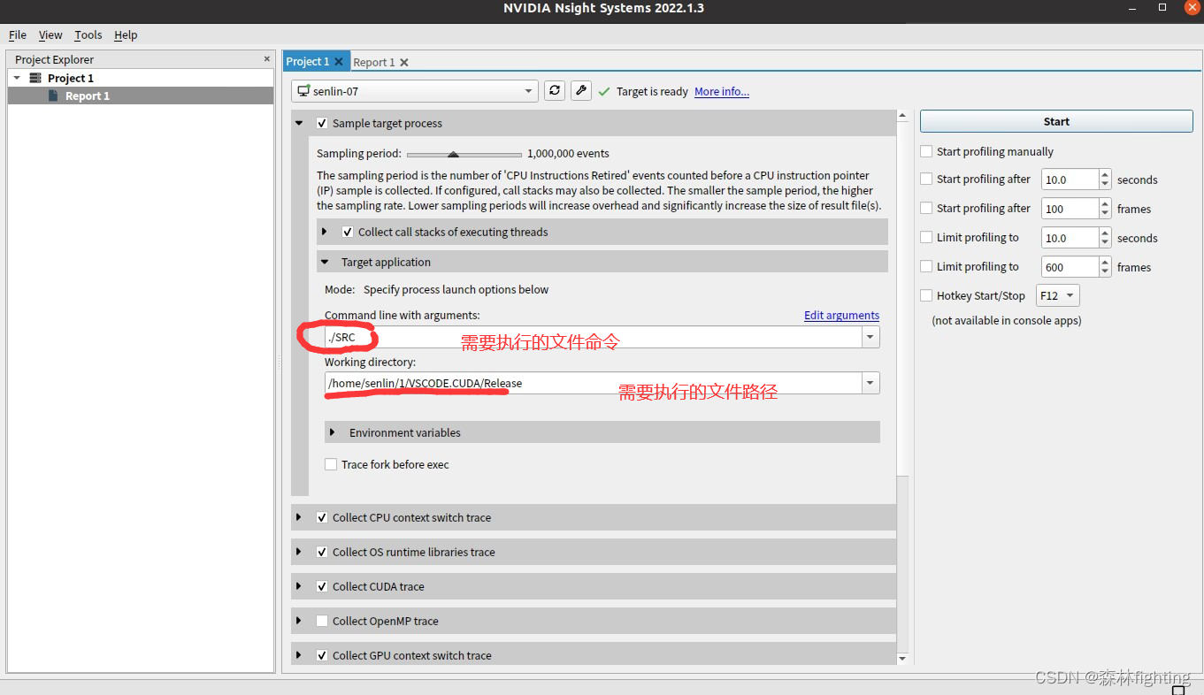Expand Collect OpenMP trace options
The image size is (1204, 695).
coord(299,621)
